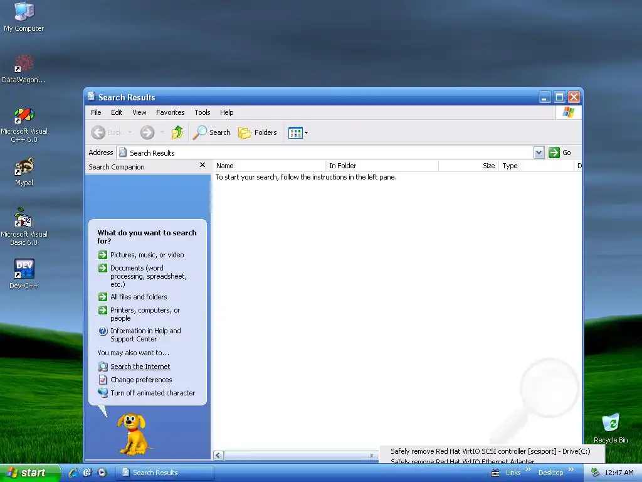Sort results by Name column
Screen dimensions: 642x482
269,166
